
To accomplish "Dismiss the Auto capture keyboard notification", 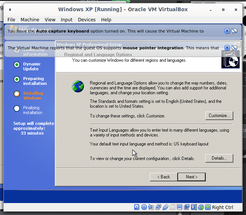I will [x=227, y=31].
